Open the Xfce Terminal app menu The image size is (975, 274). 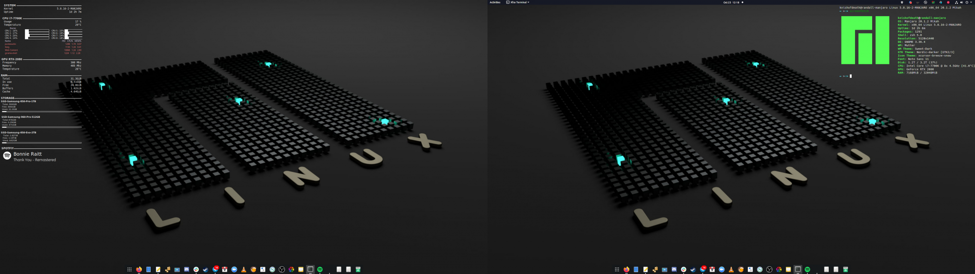click(x=518, y=2)
